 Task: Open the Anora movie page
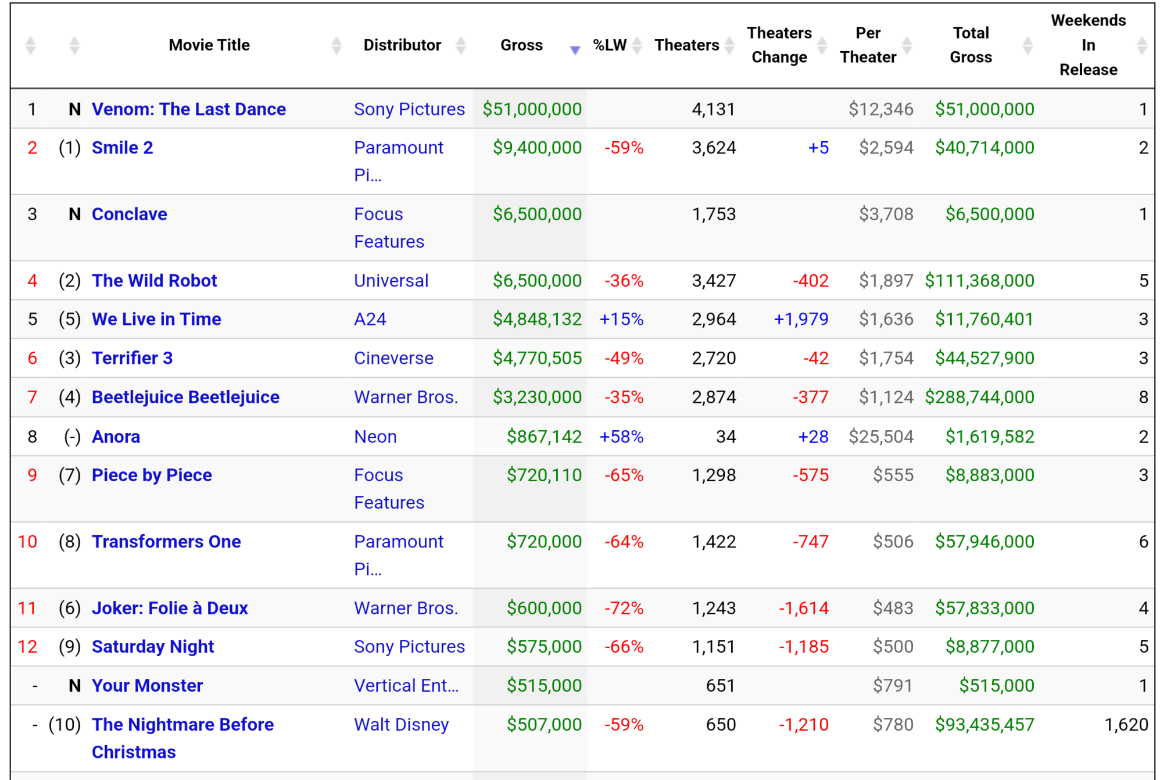pyautogui.click(x=115, y=436)
